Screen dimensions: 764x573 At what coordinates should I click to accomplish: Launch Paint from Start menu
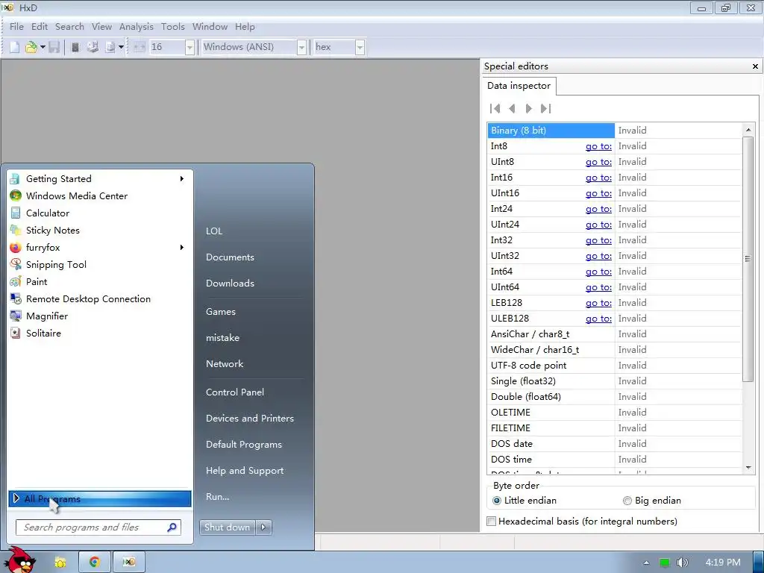click(99, 281)
